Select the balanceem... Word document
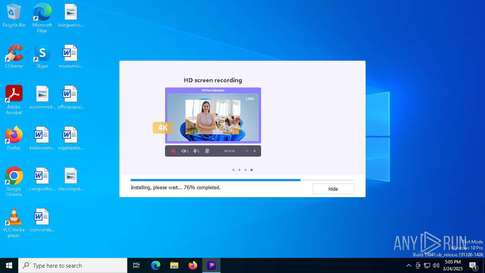Viewport: 485px width, 273px height. click(42, 139)
